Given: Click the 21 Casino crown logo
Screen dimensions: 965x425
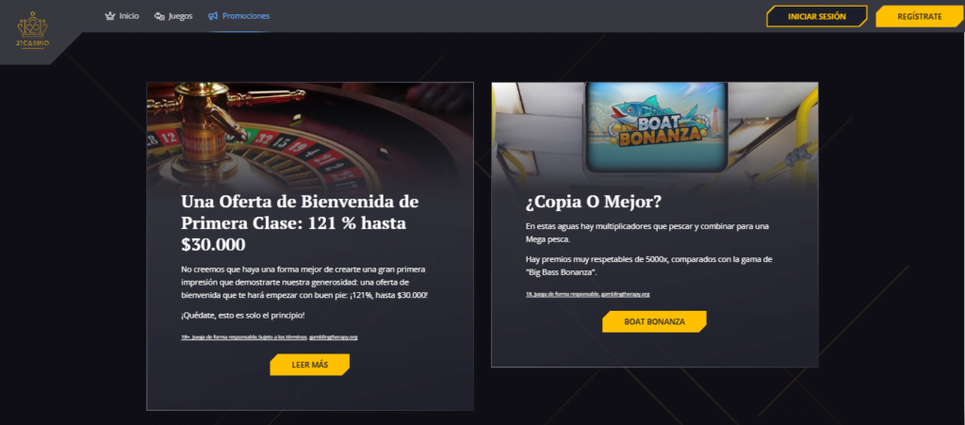Looking at the screenshot, I should [33, 29].
